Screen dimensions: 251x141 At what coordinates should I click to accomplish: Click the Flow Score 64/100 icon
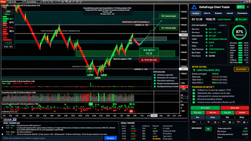206,56
